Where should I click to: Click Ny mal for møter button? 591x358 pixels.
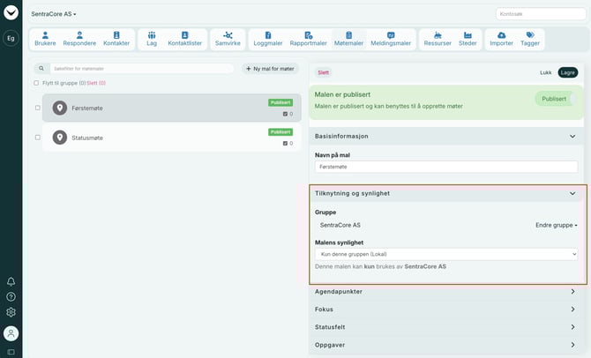pyautogui.click(x=271, y=69)
